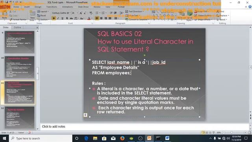Screen dimensions: 252x142
Task: Open the Transitions ribbon tab
Action: click(x=52, y=7)
